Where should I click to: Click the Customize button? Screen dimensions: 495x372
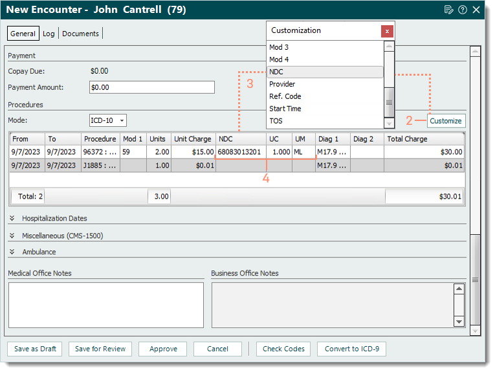pos(446,121)
